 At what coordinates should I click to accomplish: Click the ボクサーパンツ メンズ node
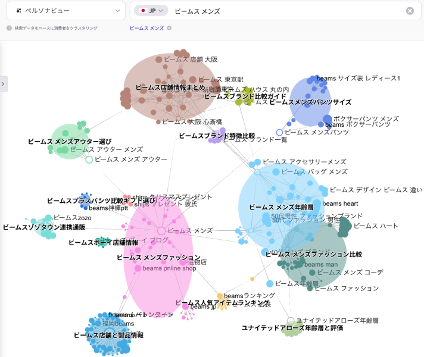(x=327, y=119)
